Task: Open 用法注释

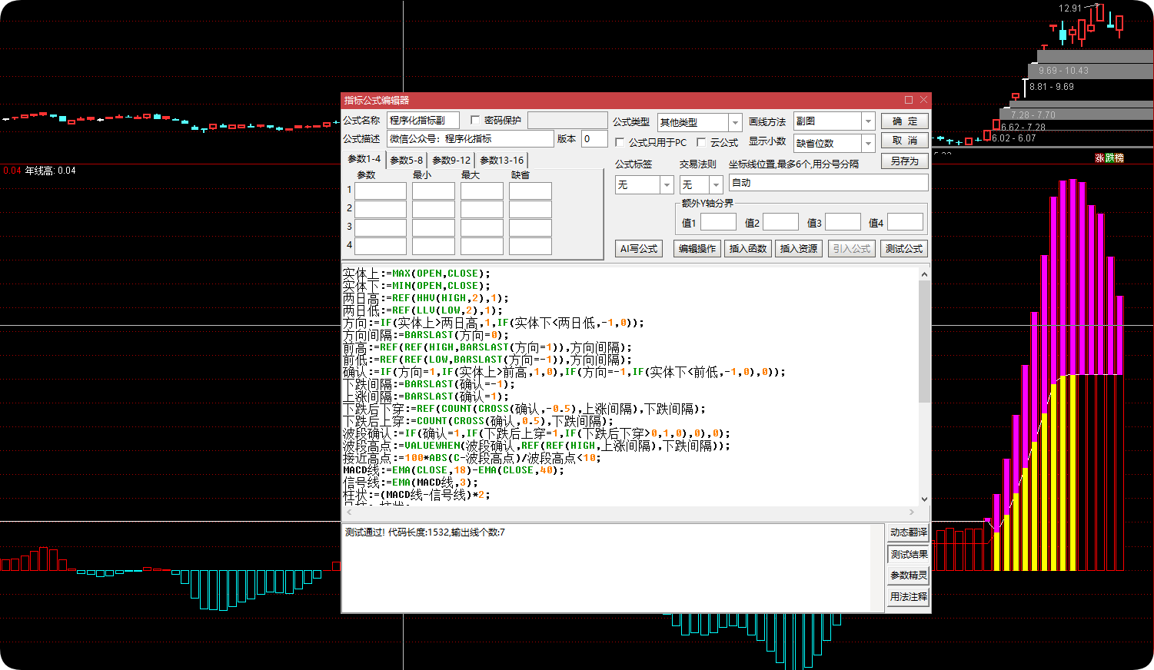Action: [908, 597]
